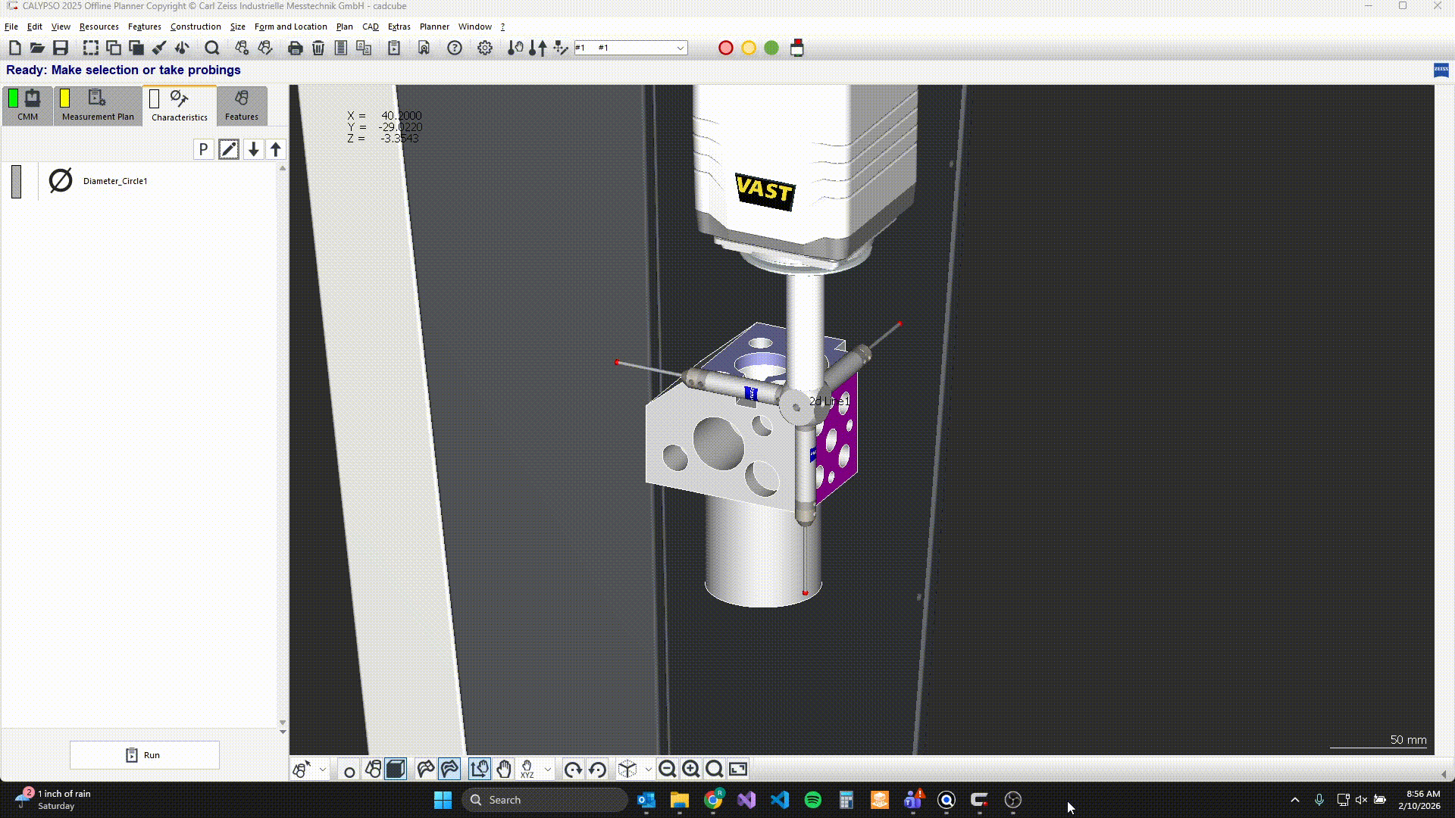
Task: Click the printer icon in the toolbar
Action: point(296,48)
